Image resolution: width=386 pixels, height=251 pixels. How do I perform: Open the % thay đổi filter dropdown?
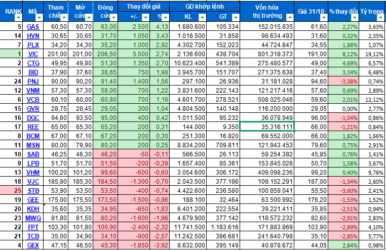355,17
